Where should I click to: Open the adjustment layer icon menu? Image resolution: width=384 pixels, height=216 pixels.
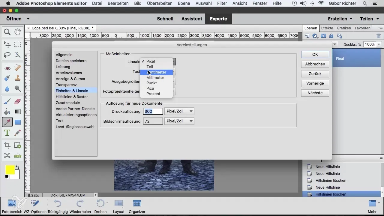pos(315,36)
